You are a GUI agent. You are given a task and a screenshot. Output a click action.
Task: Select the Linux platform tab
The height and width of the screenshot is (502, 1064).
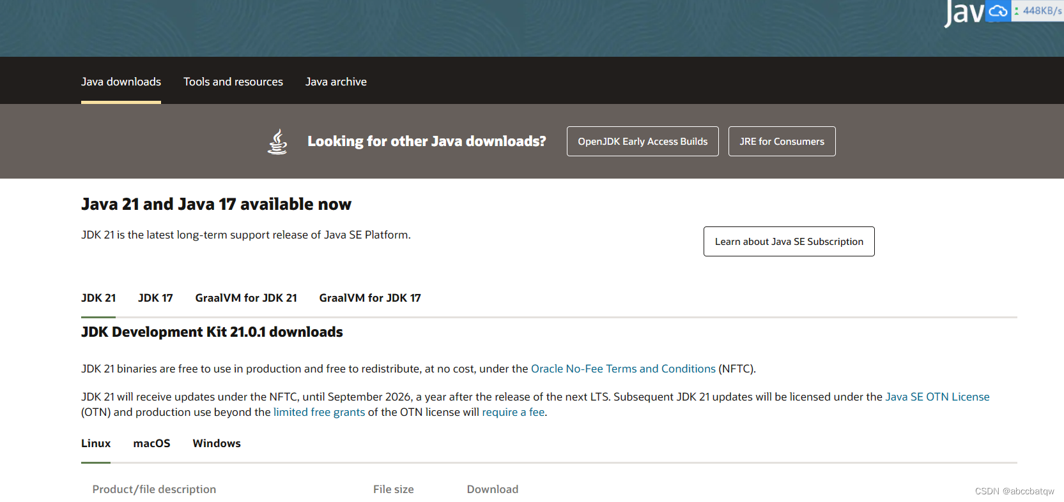pos(96,443)
